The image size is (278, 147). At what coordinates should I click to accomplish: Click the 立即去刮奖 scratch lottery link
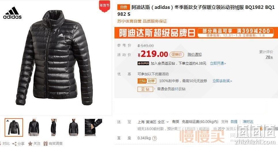tap(222, 81)
